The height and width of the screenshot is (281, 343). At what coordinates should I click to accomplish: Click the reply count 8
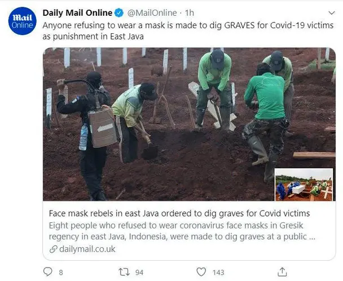tap(60, 273)
